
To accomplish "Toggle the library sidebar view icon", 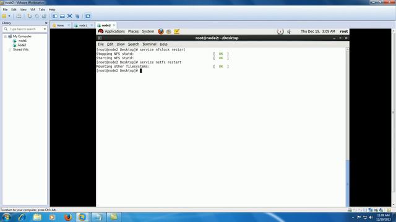I will coord(55,16).
